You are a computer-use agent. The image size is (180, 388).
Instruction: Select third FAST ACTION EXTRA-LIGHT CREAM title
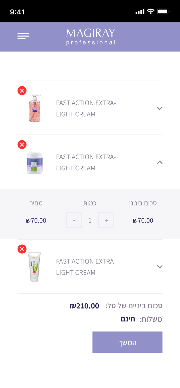(86, 267)
